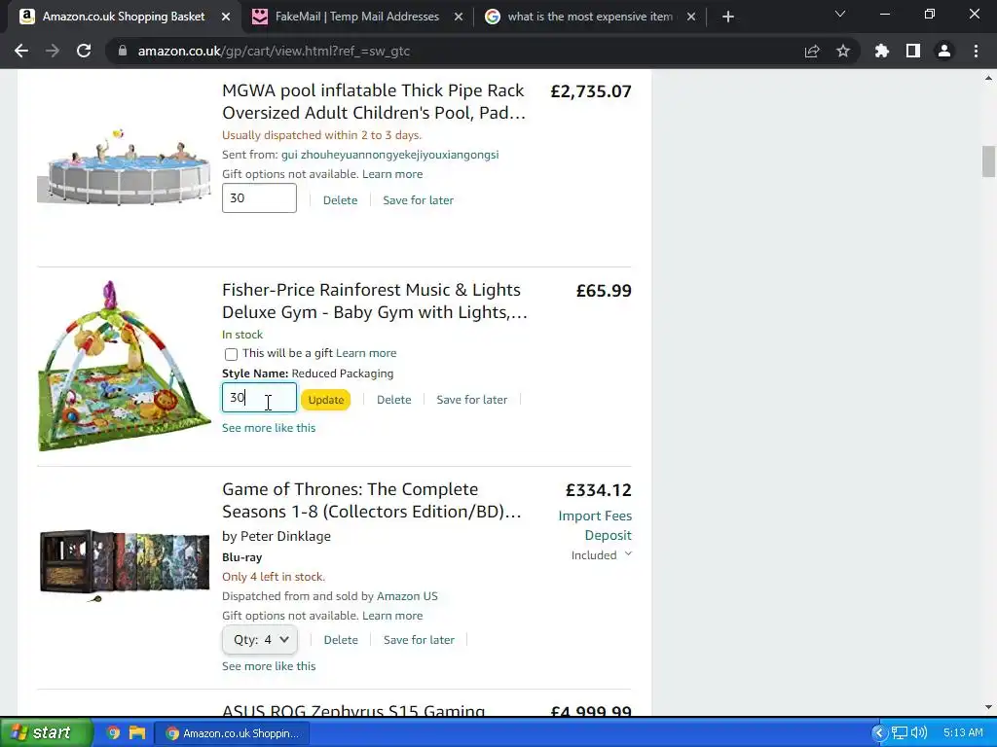Open the gui zhouheyuannong seller link
This screenshot has width=997, height=747.
(389, 155)
